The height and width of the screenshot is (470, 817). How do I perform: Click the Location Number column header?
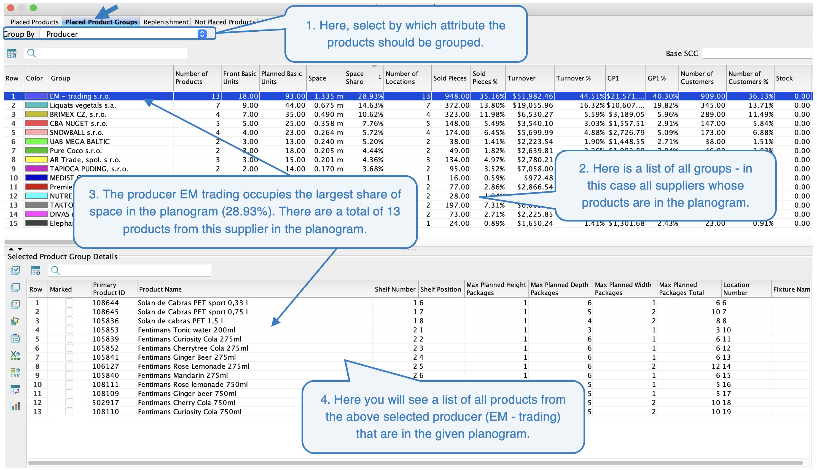[x=746, y=289]
